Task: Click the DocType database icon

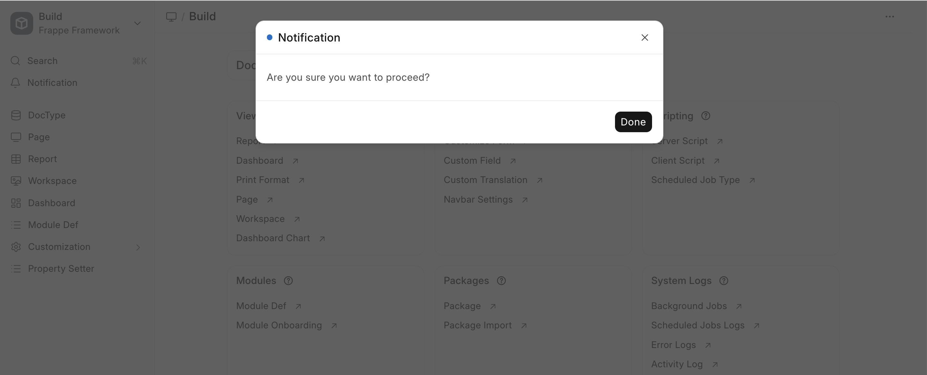Action: pos(16,115)
